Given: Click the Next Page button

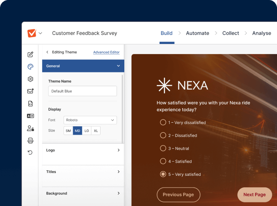Looking at the screenshot, I should (x=254, y=195).
